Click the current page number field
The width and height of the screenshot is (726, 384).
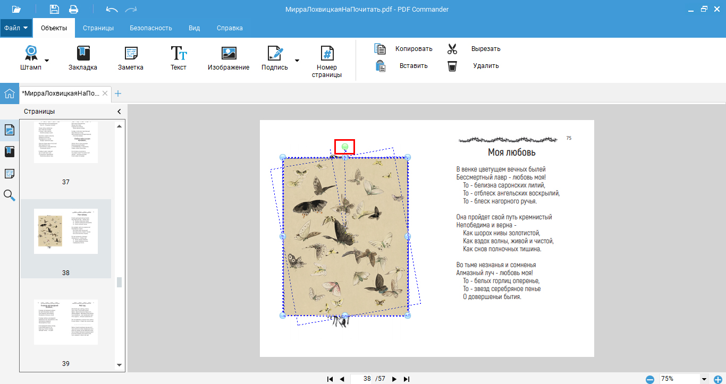click(362, 379)
